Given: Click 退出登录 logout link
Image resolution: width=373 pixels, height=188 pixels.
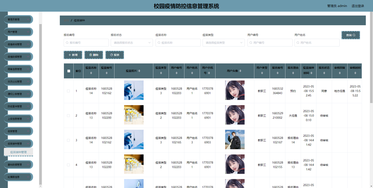Looking at the screenshot, I should point(358,6).
